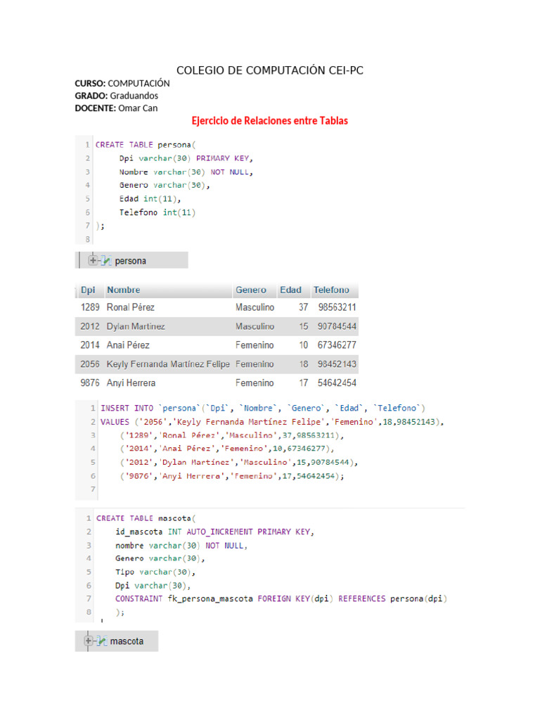Click the red heading Ejercicio de Relaciones entre Tablas

click(270, 121)
